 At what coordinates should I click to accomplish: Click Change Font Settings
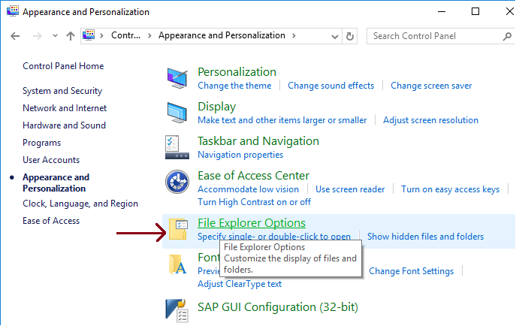click(x=411, y=271)
